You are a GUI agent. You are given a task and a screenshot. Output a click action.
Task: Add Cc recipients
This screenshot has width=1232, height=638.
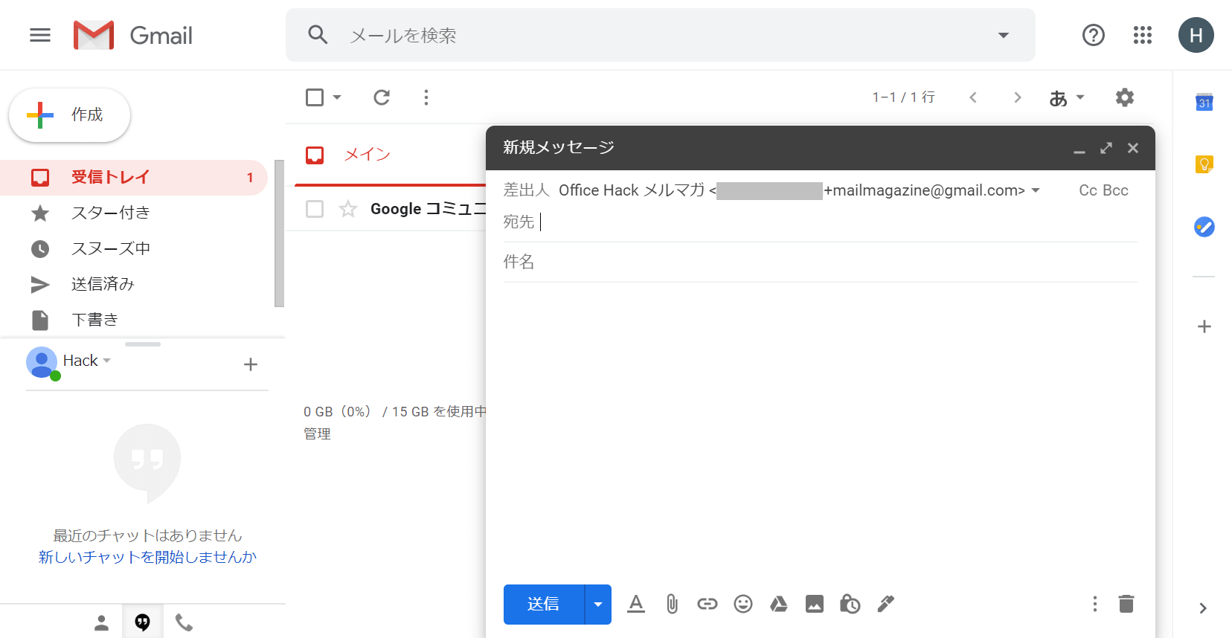click(x=1088, y=190)
